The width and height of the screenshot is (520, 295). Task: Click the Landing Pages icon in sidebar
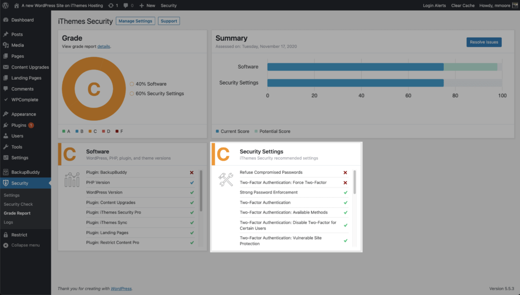click(6, 78)
